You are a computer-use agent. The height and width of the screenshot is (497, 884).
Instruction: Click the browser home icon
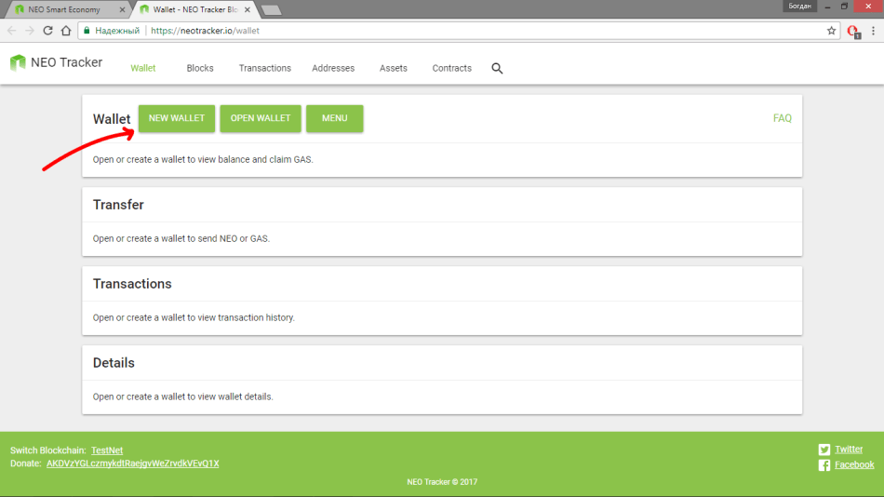pyautogui.click(x=66, y=31)
